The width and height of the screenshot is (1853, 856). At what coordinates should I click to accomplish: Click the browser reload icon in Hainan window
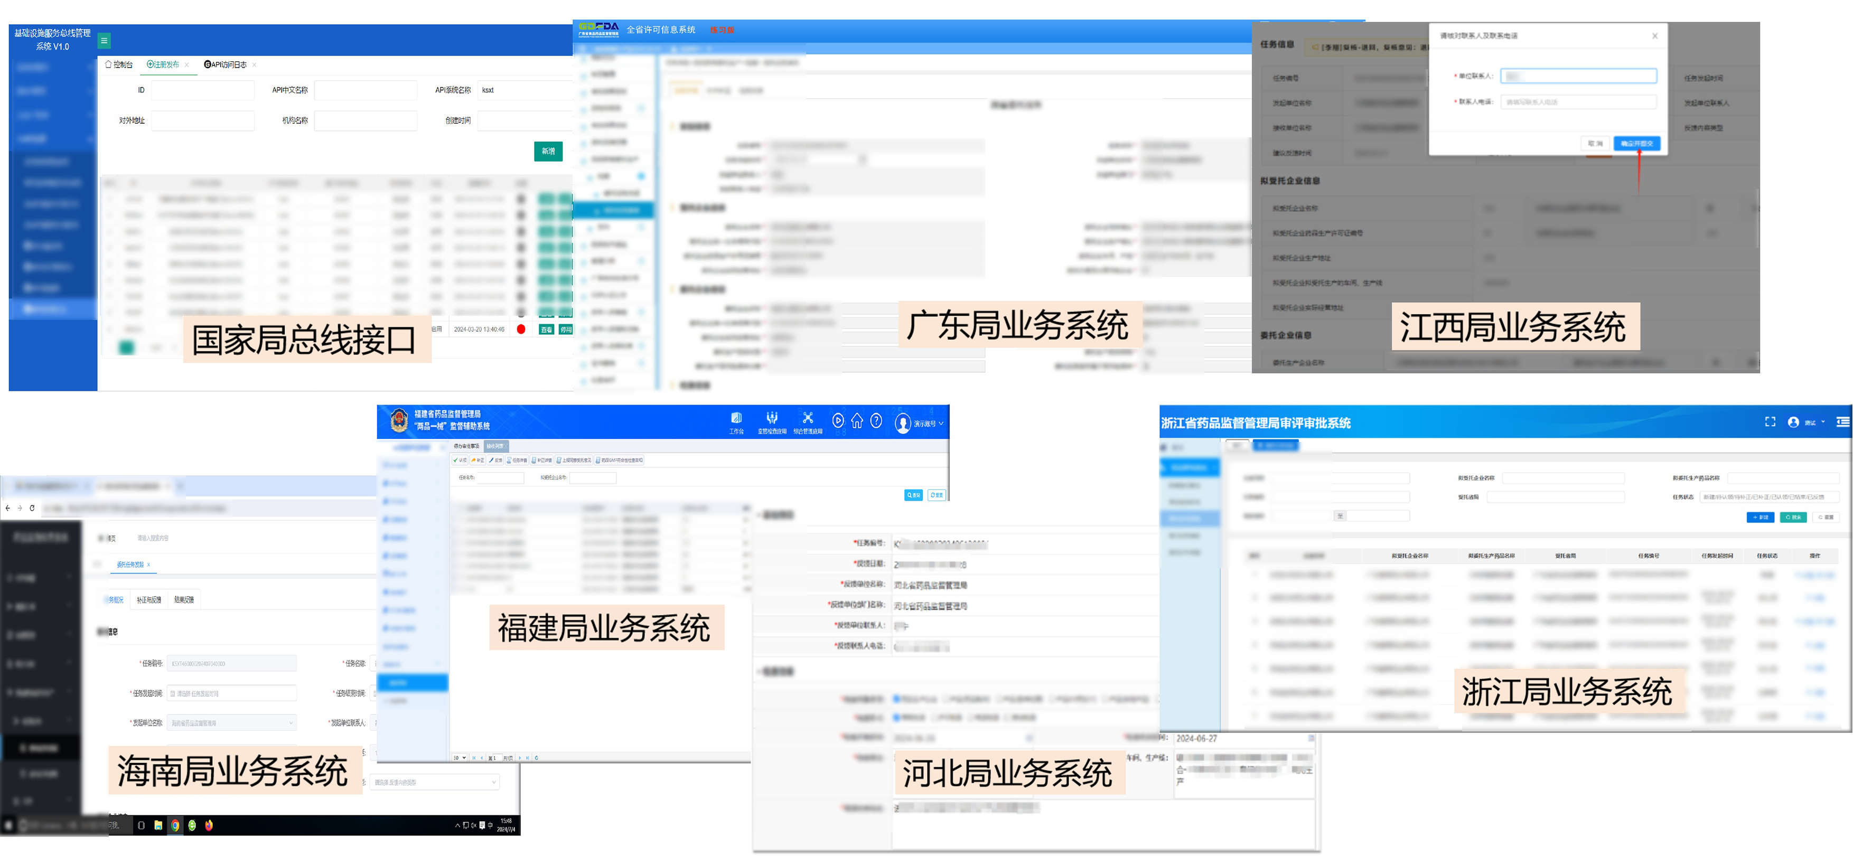click(x=32, y=508)
